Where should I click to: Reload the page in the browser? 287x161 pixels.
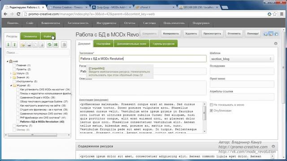(x=18, y=14)
